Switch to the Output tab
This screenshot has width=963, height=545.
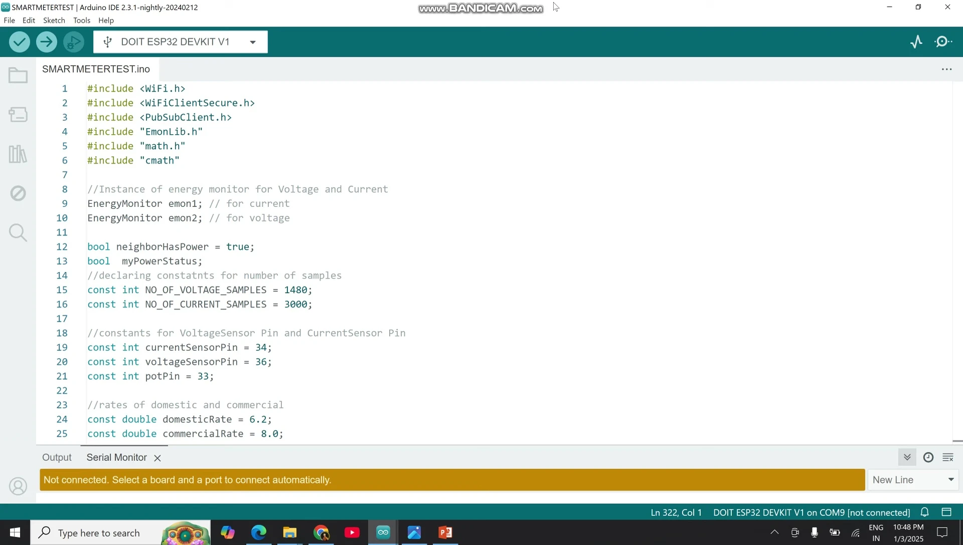(57, 457)
